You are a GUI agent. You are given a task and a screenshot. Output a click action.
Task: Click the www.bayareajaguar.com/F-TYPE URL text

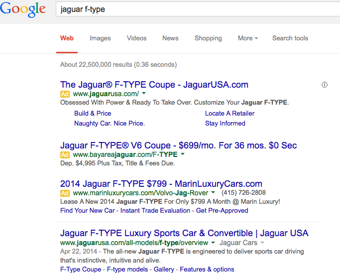click(x=125, y=155)
